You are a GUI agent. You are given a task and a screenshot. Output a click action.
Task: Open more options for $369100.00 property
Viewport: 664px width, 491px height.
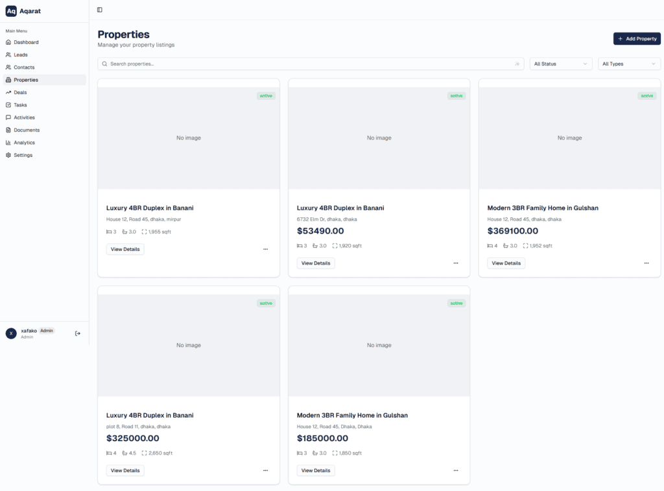point(646,263)
